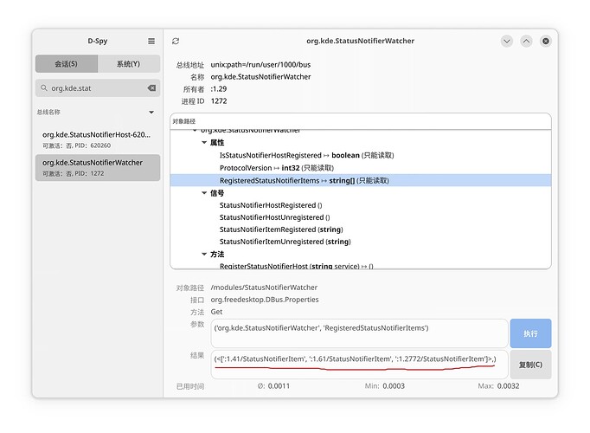Image resolution: width=590 pixels, height=433 pixels.
Task: Click the 执行 execute button
Action: [x=530, y=333]
